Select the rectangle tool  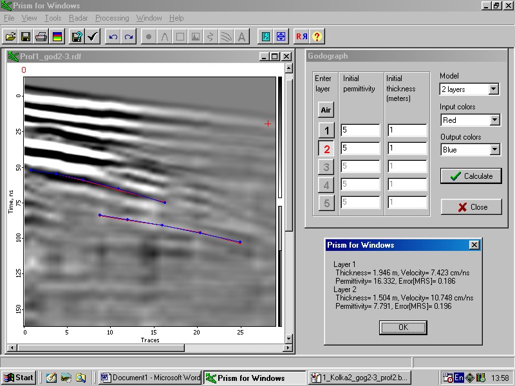click(180, 37)
